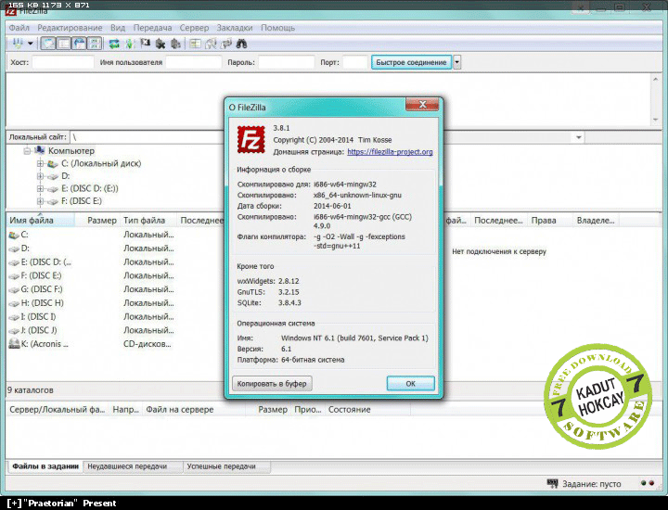Click OK in the О FileZilla dialog

click(410, 384)
